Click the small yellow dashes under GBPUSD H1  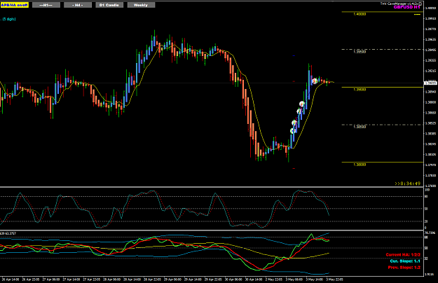417,15
